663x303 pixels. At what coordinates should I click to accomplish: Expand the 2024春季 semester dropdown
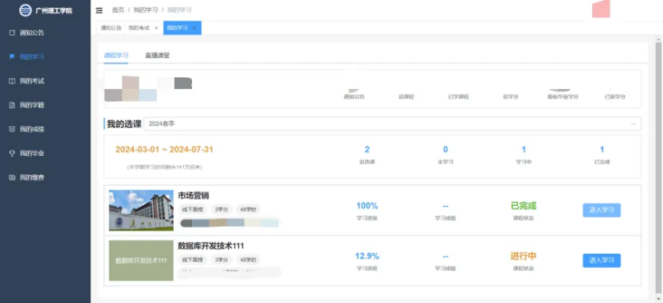392,123
